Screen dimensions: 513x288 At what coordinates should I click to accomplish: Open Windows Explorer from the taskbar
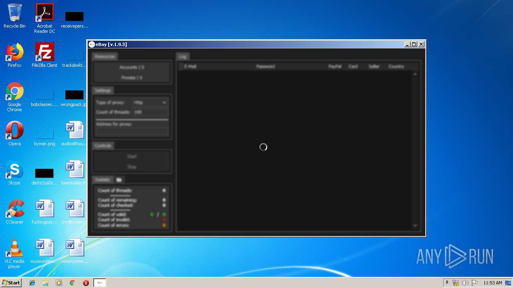45,283
